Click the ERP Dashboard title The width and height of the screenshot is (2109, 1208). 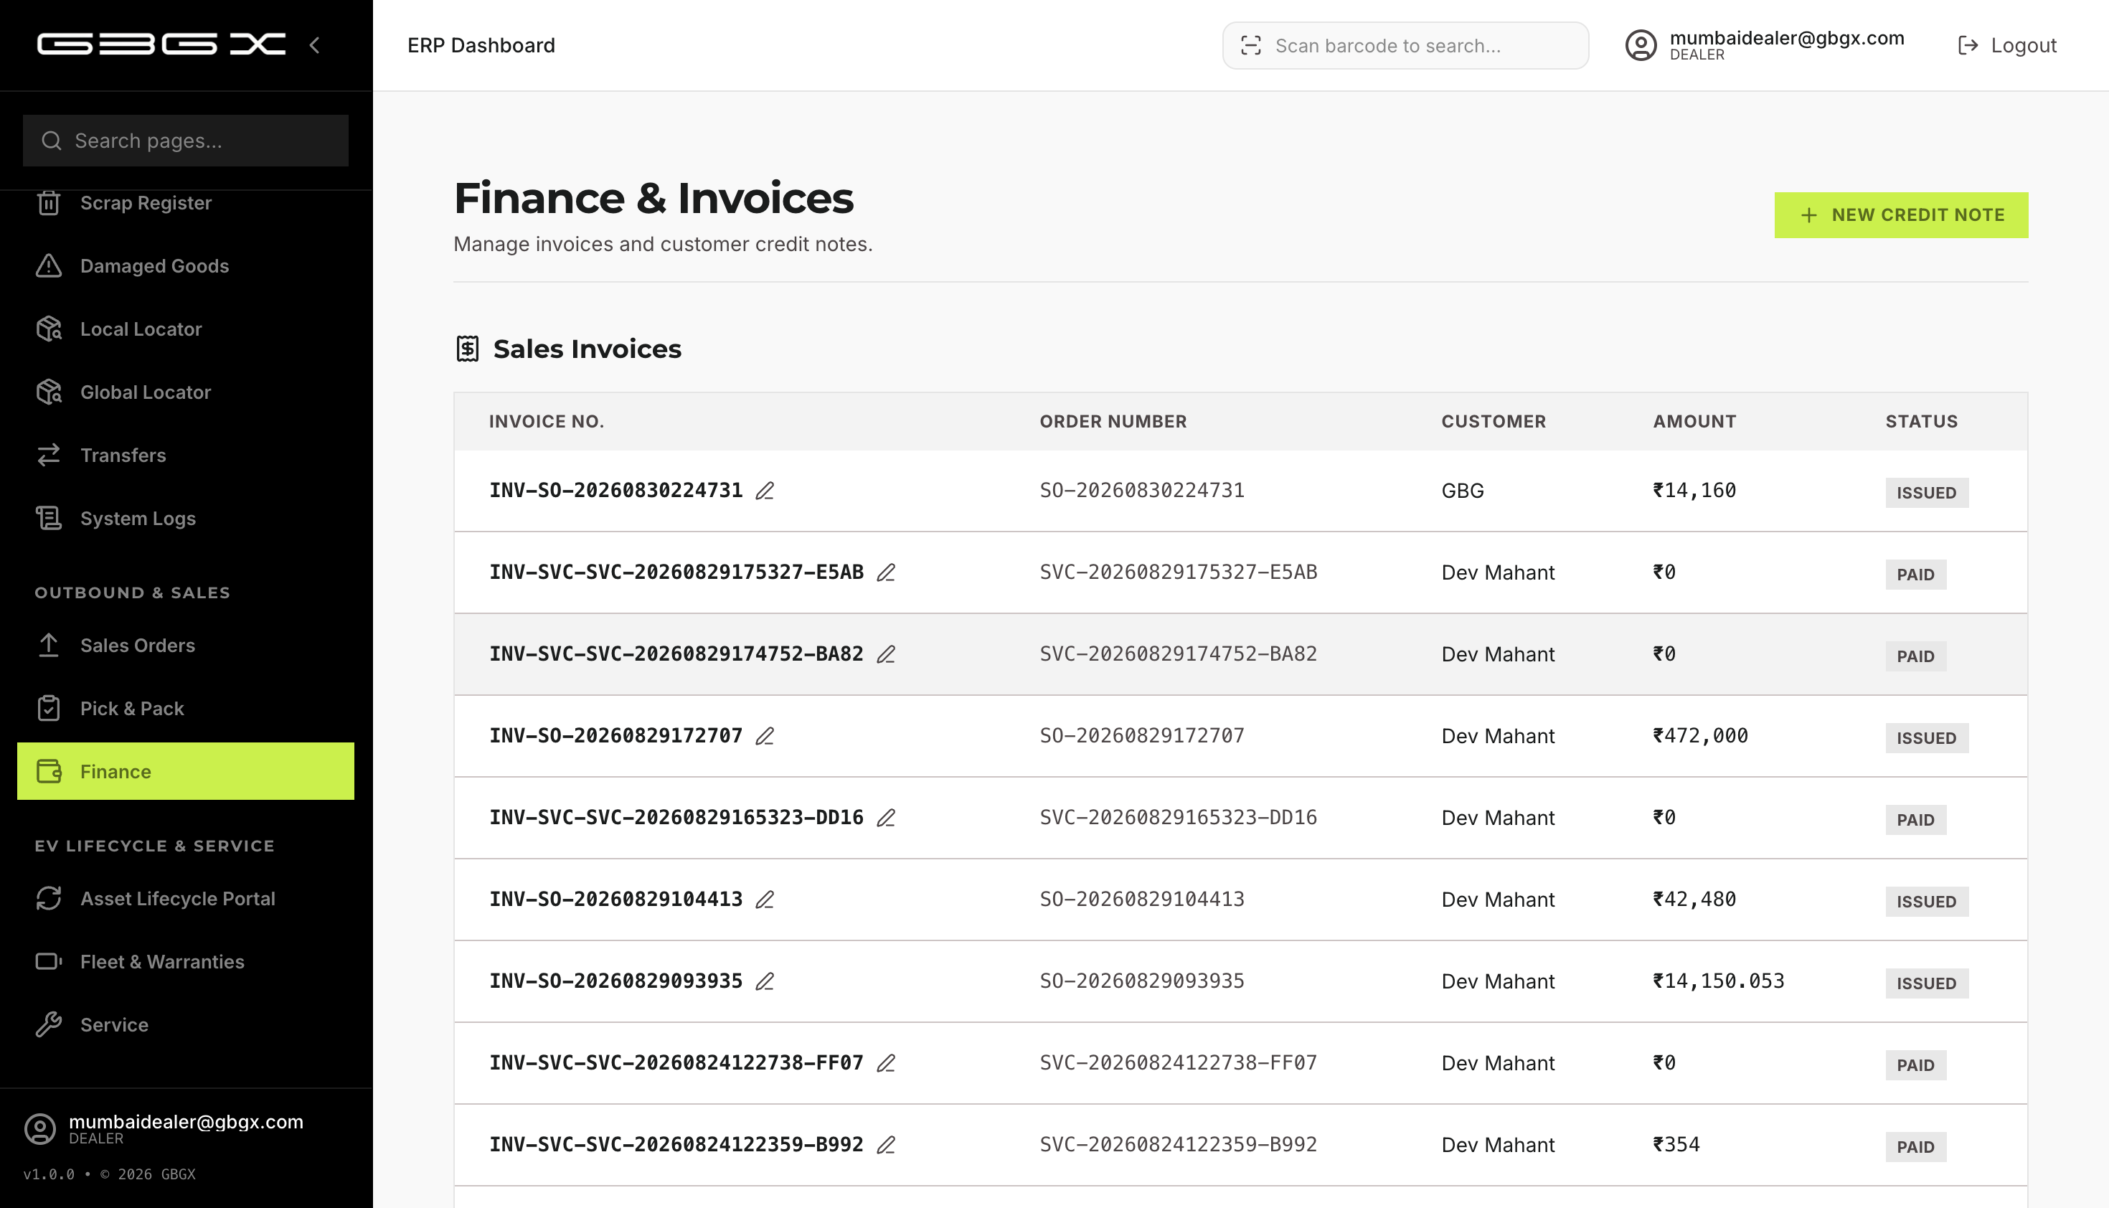tap(481, 44)
